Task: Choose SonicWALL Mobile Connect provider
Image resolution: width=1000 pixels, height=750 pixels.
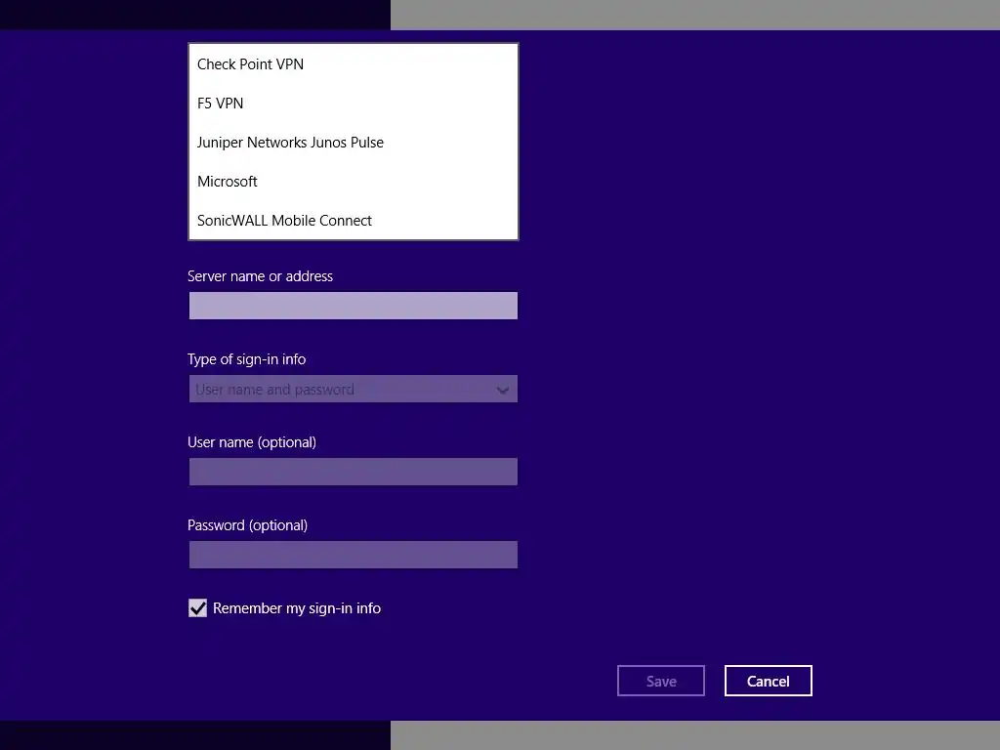Action: (x=354, y=220)
